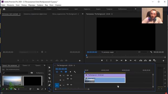Screen dimensions: 168x94
Task: Toggle insert sequences as nests option
Action: [57, 72]
